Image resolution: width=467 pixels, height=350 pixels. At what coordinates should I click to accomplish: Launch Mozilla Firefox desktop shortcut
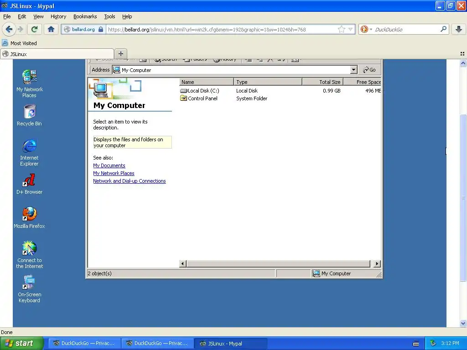[29, 218]
